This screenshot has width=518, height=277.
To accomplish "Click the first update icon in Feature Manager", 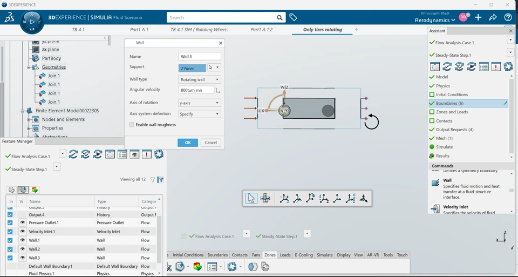I will coord(73,154).
